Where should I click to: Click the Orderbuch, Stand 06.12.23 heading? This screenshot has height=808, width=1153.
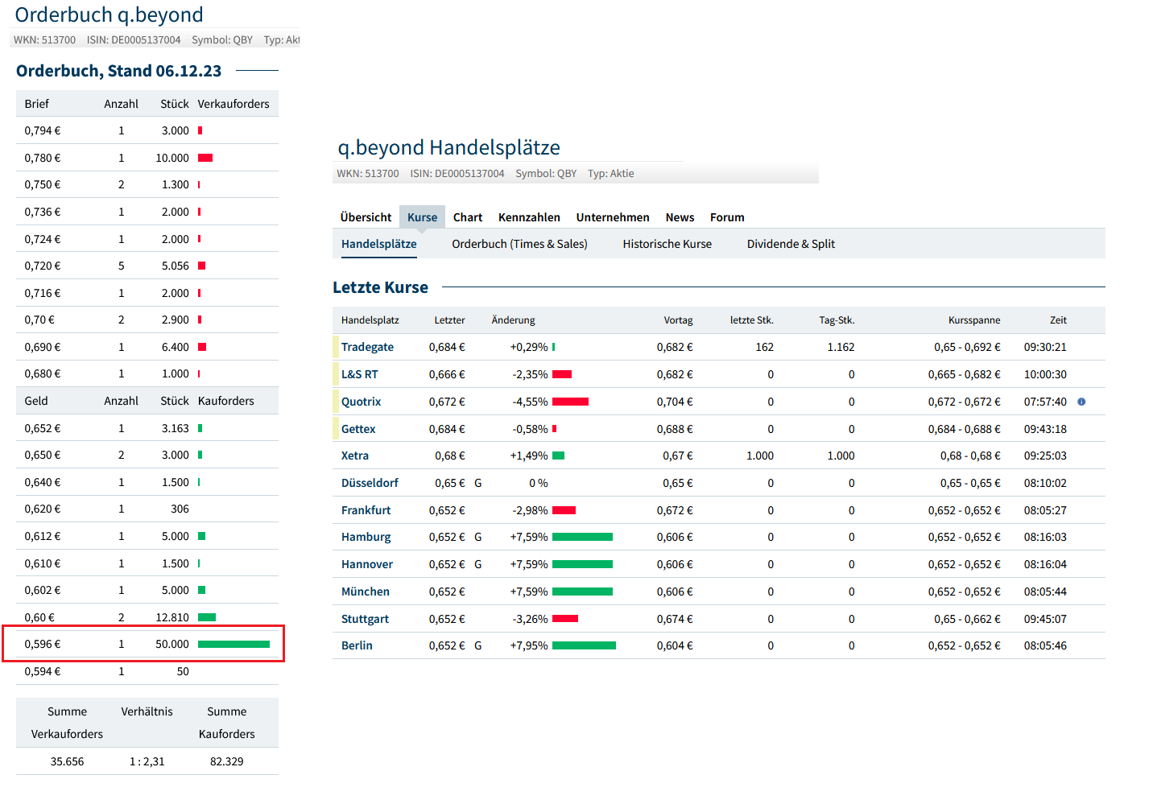(x=118, y=71)
